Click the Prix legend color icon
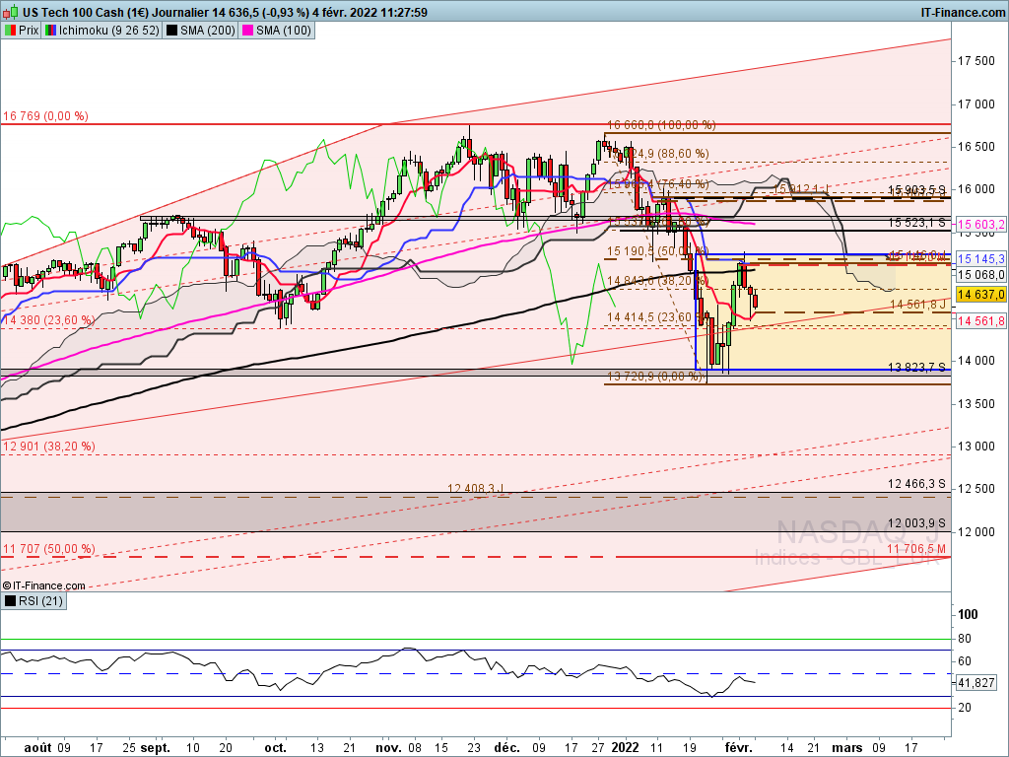The height and width of the screenshot is (757, 1009). [10, 31]
